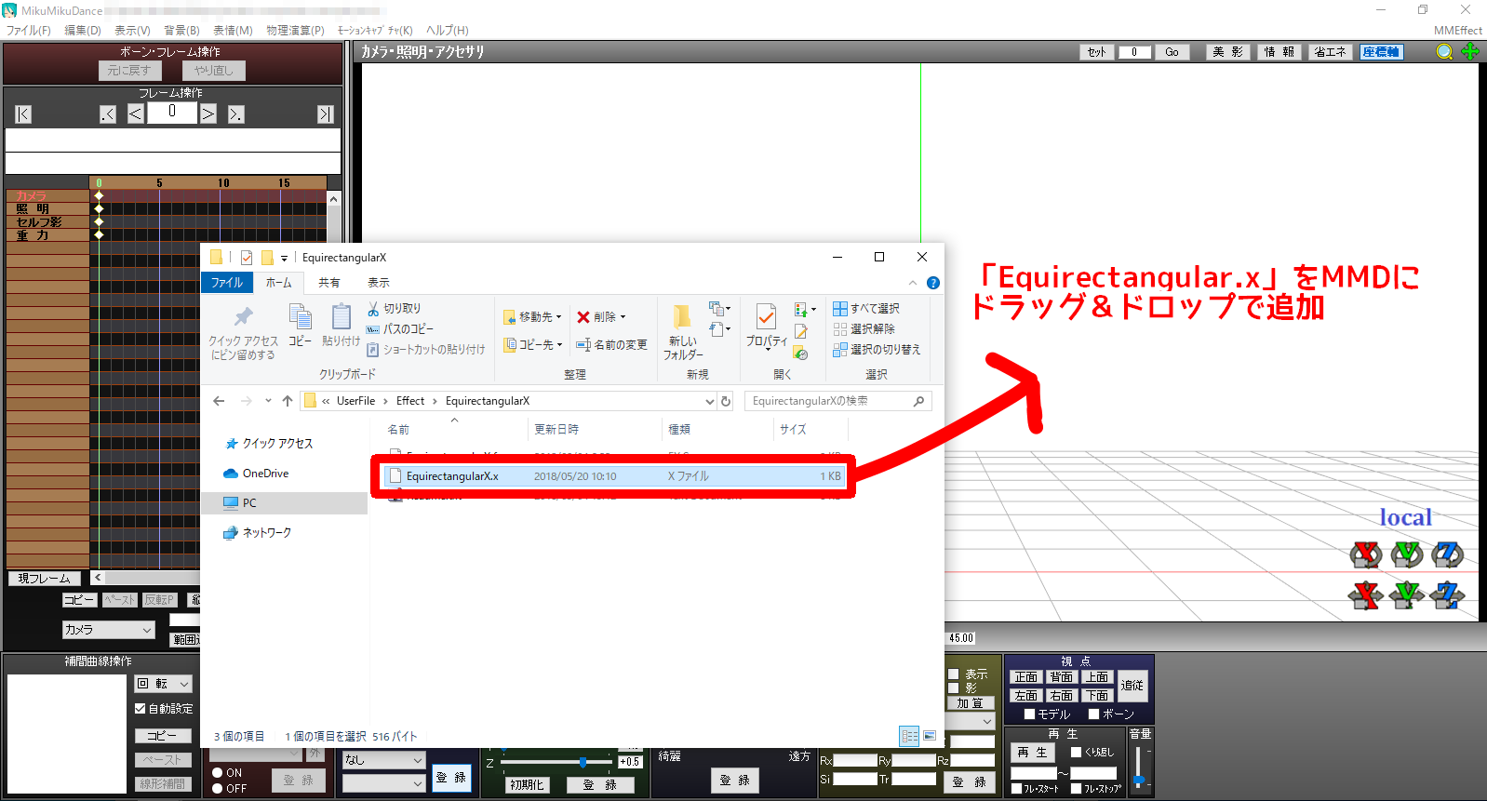Click Delete (削除) in Explorer ribbon
This screenshot has width=1487, height=801.
click(x=601, y=317)
